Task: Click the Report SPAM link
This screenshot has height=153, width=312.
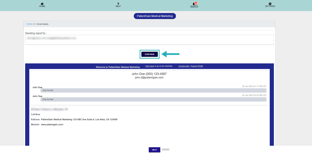Action: click(197, 66)
